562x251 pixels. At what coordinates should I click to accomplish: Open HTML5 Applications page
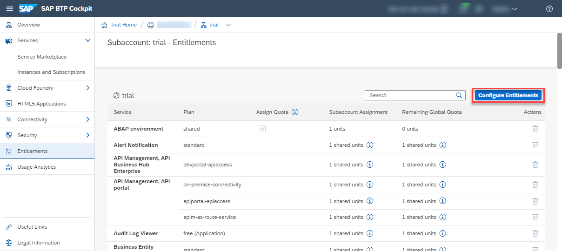coord(47,104)
